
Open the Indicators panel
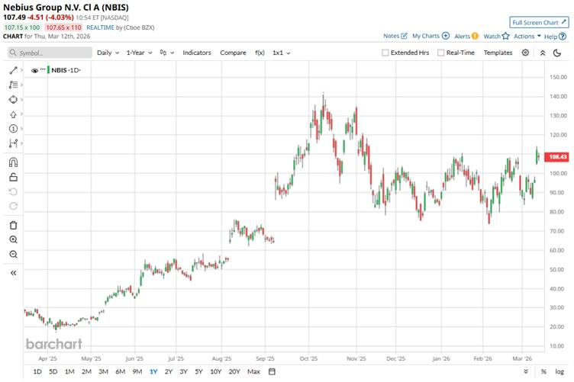point(197,53)
